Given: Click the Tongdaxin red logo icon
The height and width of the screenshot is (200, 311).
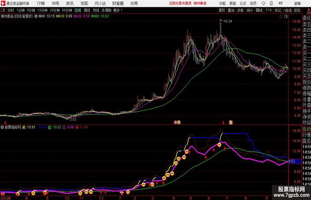Looking at the screenshot, I should coord(3,3).
